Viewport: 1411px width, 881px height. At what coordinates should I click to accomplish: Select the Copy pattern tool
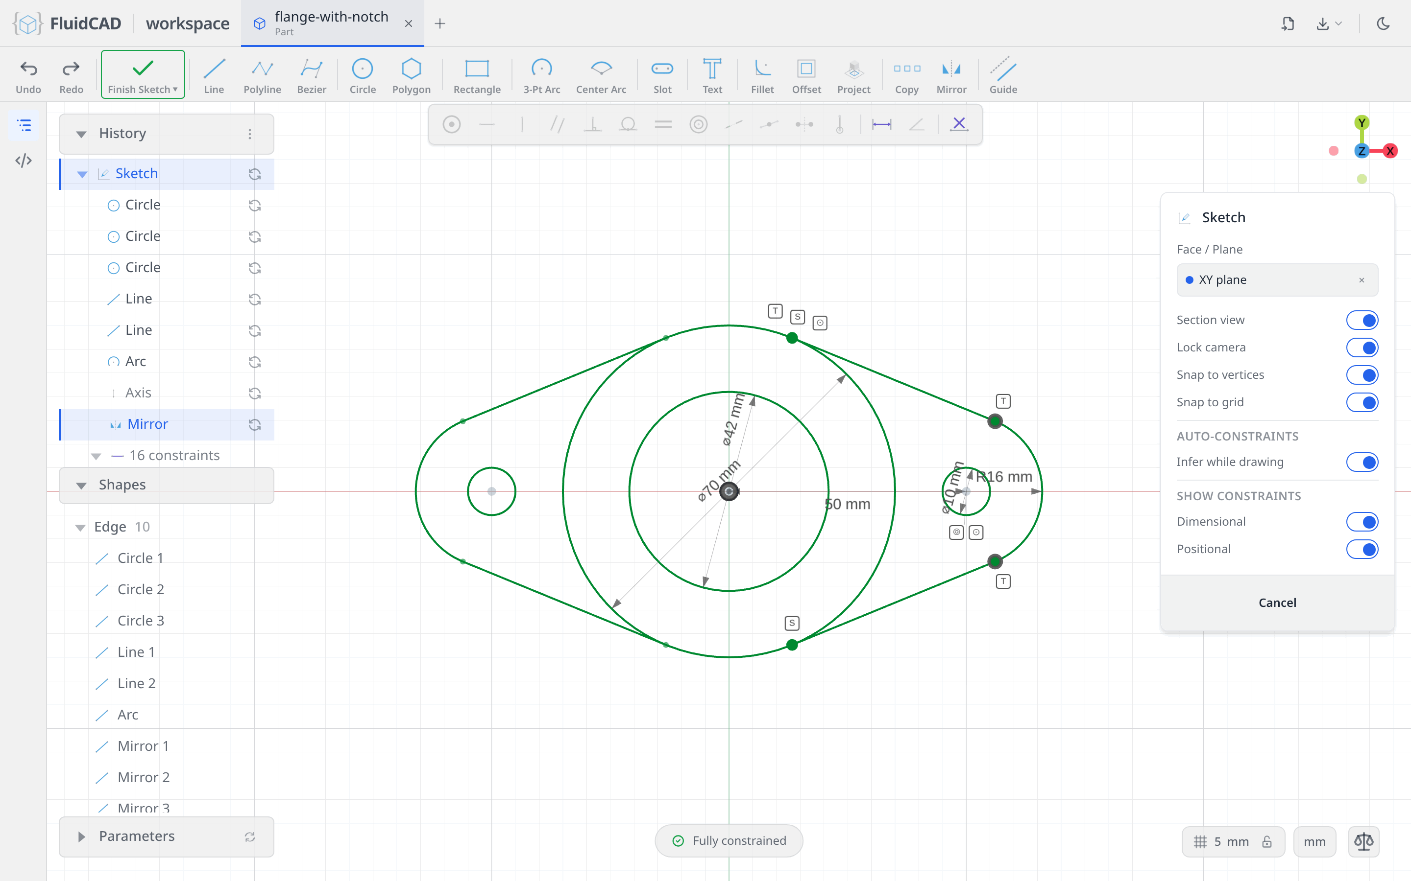coord(907,75)
